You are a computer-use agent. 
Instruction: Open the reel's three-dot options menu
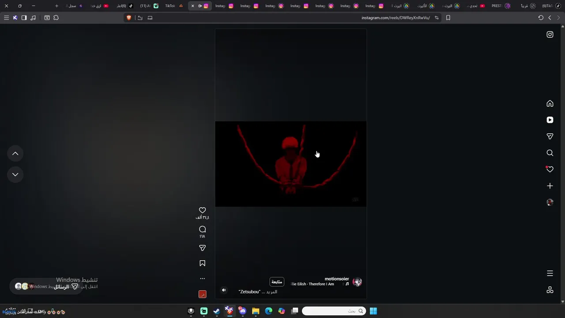pyautogui.click(x=202, y=279)
